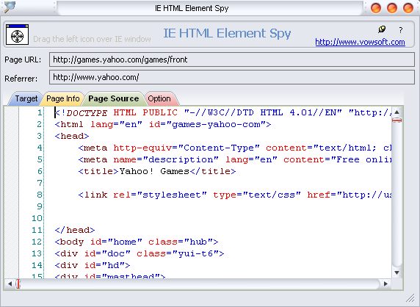Open the vowsoft.com website link
420x307 pixels.
point(360,42)
